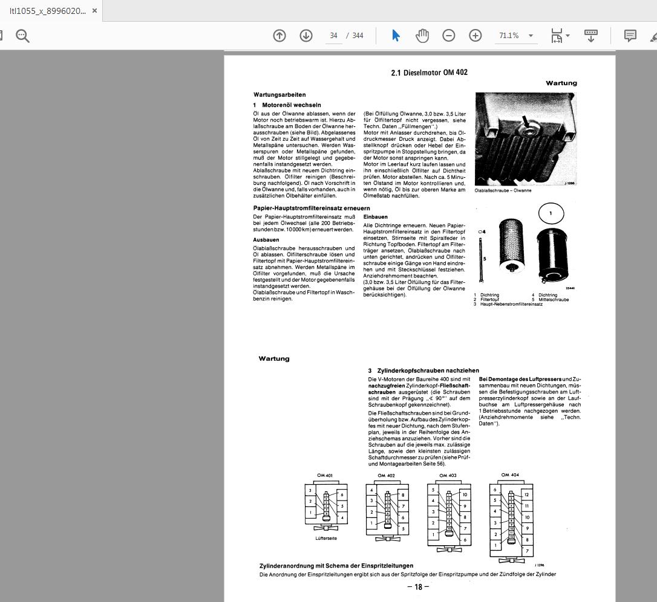Click the heading '1 Motorenöl wechseln'
This screenshot has height=602, width=657.
tap(287, 105)
